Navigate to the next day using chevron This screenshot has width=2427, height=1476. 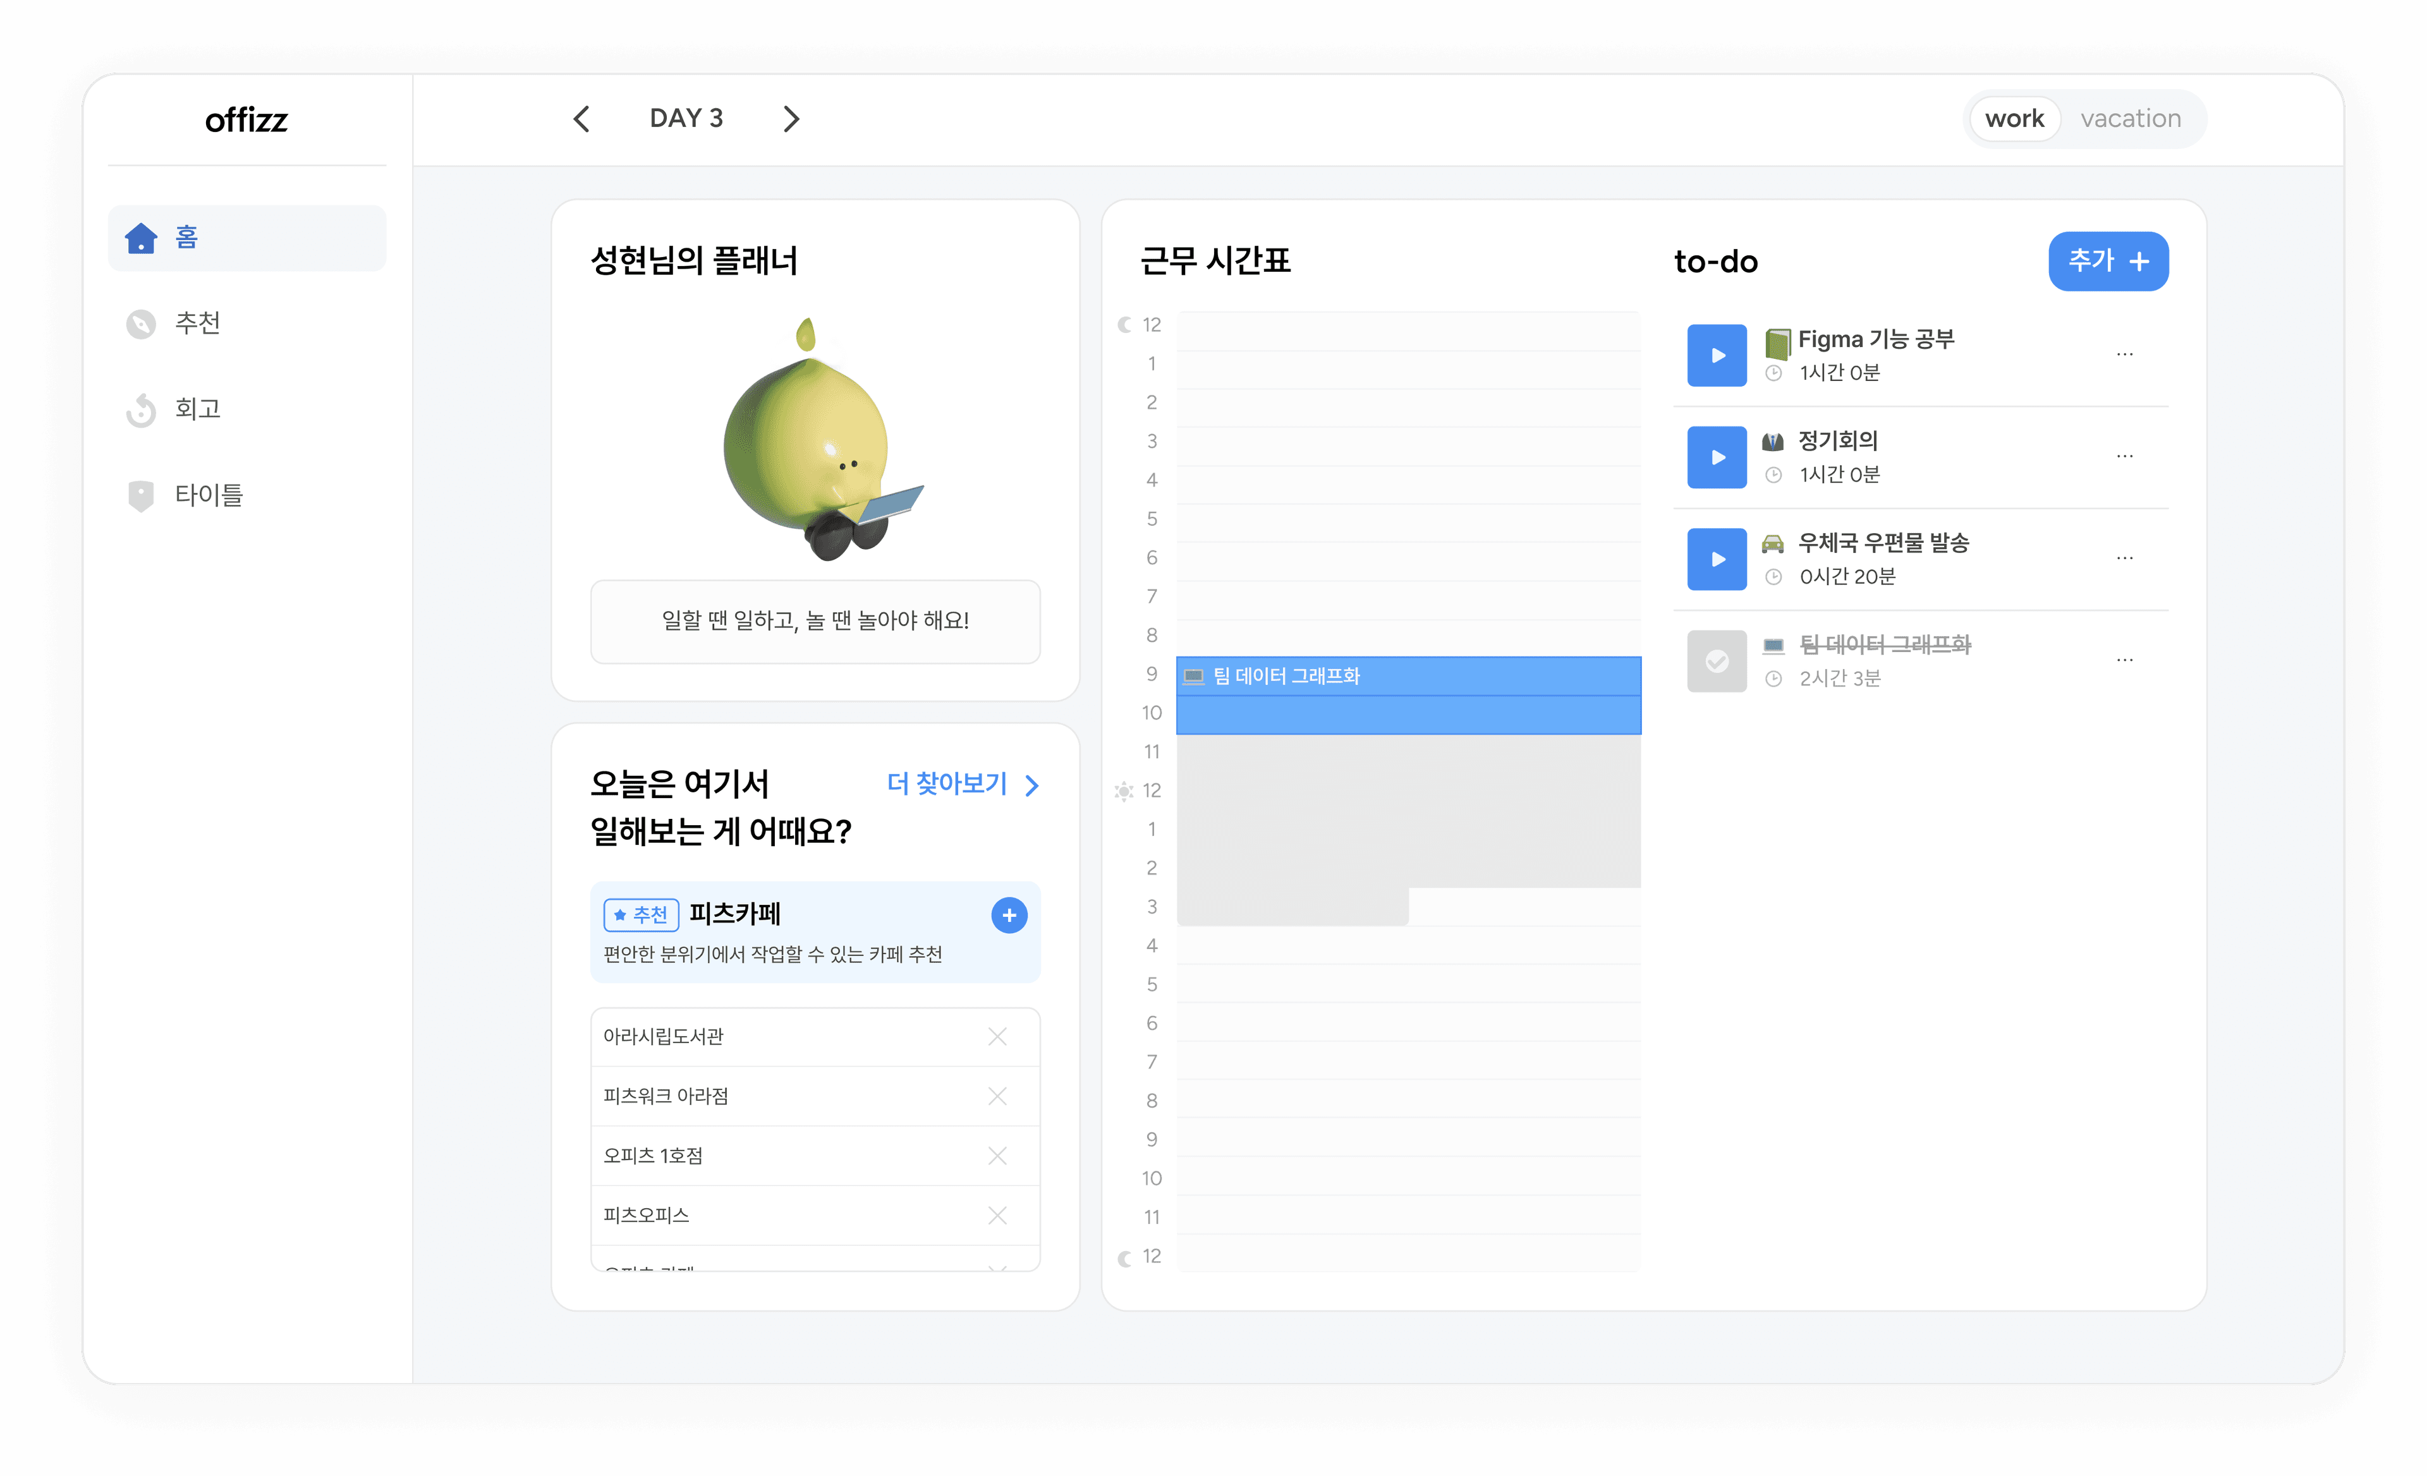click(x=792, y=118)
